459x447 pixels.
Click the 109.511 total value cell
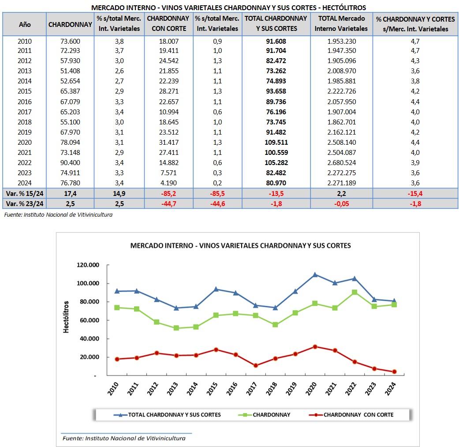[x=276, y=142]
